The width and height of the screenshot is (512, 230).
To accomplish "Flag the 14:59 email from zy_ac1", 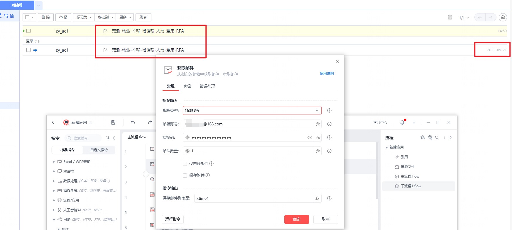I will pos(105,31).
